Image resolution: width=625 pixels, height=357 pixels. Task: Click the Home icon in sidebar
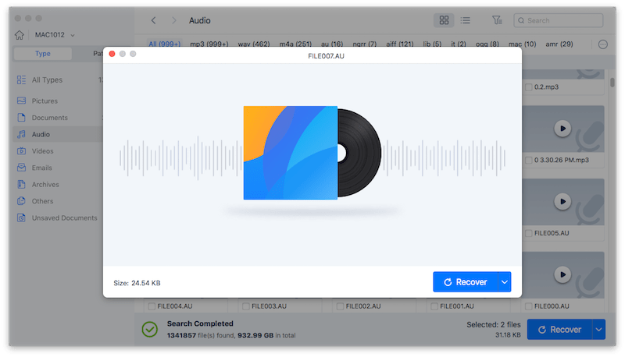pos(19,35)
